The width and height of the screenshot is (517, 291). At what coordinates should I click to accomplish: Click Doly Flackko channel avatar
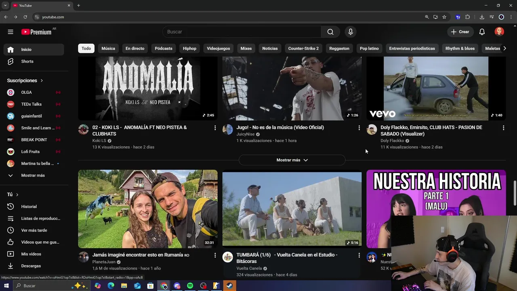coord(372,129)
